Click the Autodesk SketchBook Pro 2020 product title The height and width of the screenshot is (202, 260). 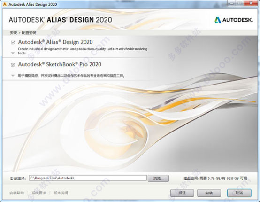pos(60,64)
